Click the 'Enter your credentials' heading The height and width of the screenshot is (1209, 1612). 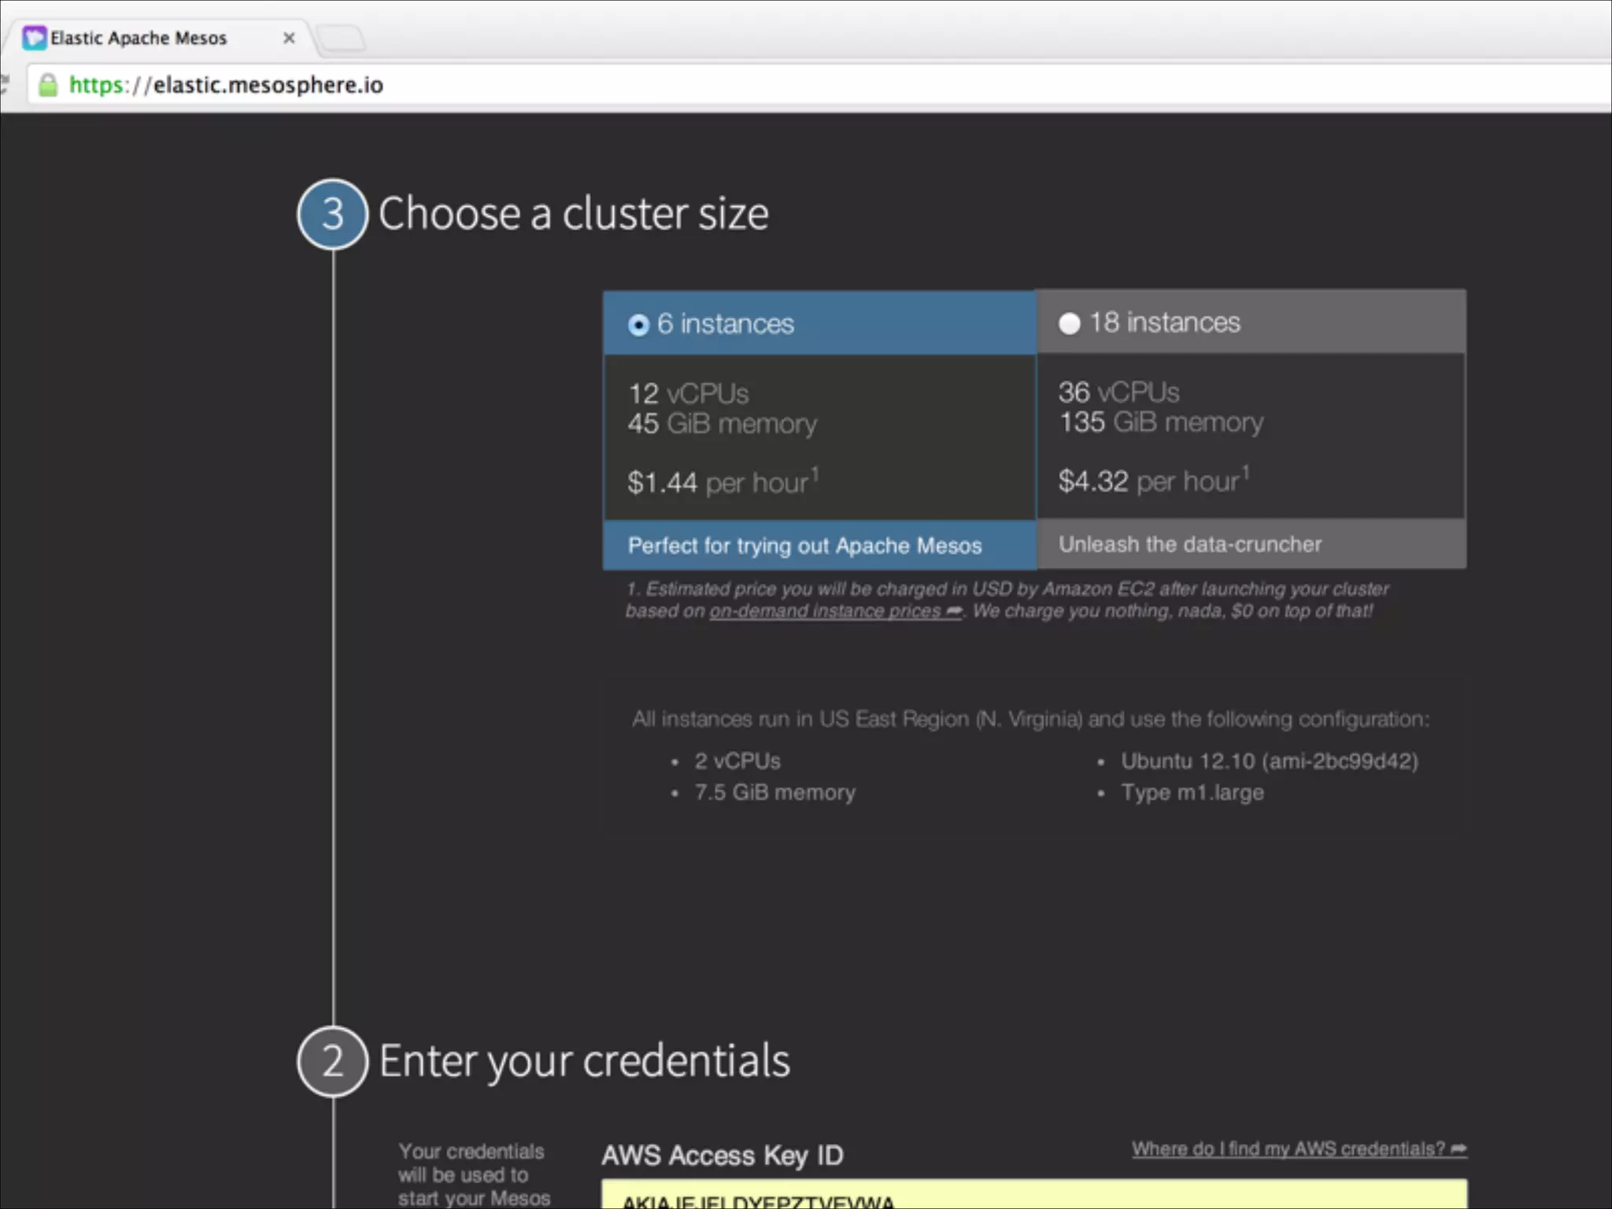click(584, 1061)
